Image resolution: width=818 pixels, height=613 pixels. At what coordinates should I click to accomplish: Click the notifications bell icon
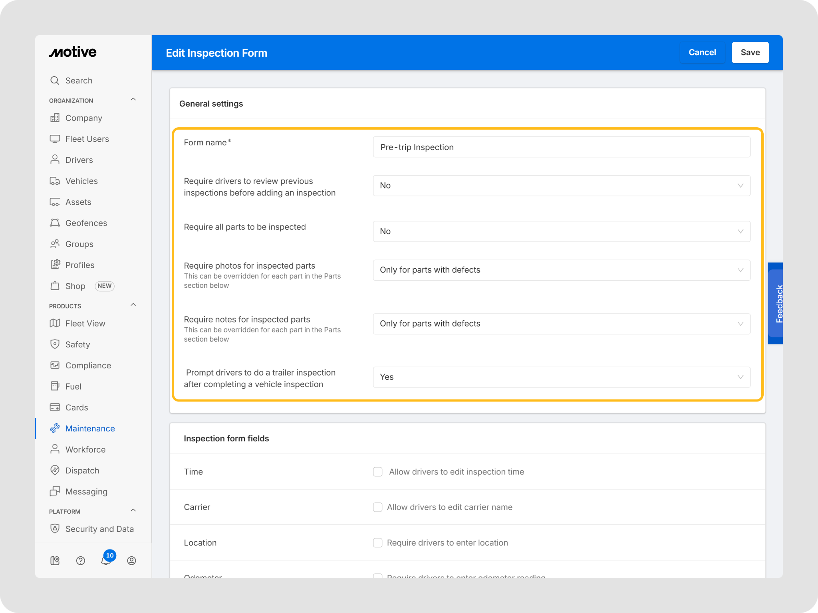tap(105, 561)
